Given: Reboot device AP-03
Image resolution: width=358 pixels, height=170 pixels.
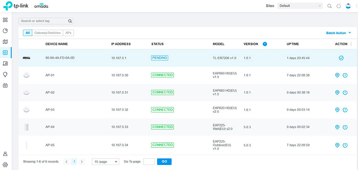Looking at the screenshot, I should (x=345, y=110).
